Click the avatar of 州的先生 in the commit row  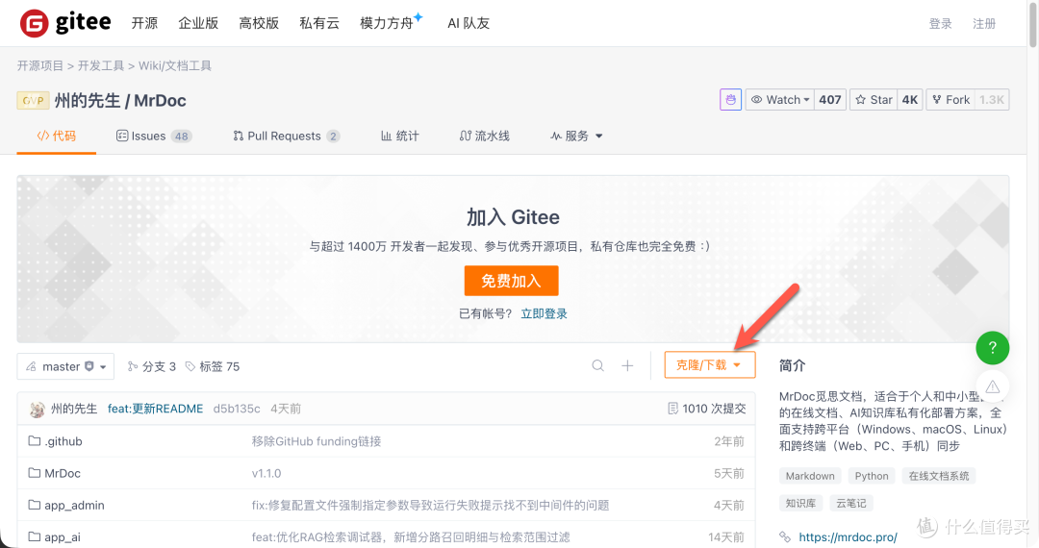click(38, 409)
